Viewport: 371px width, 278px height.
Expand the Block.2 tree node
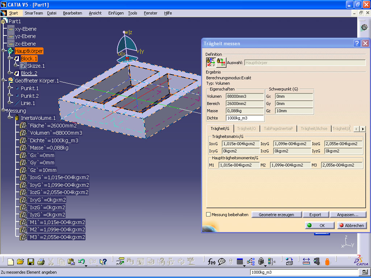(9, 73)
